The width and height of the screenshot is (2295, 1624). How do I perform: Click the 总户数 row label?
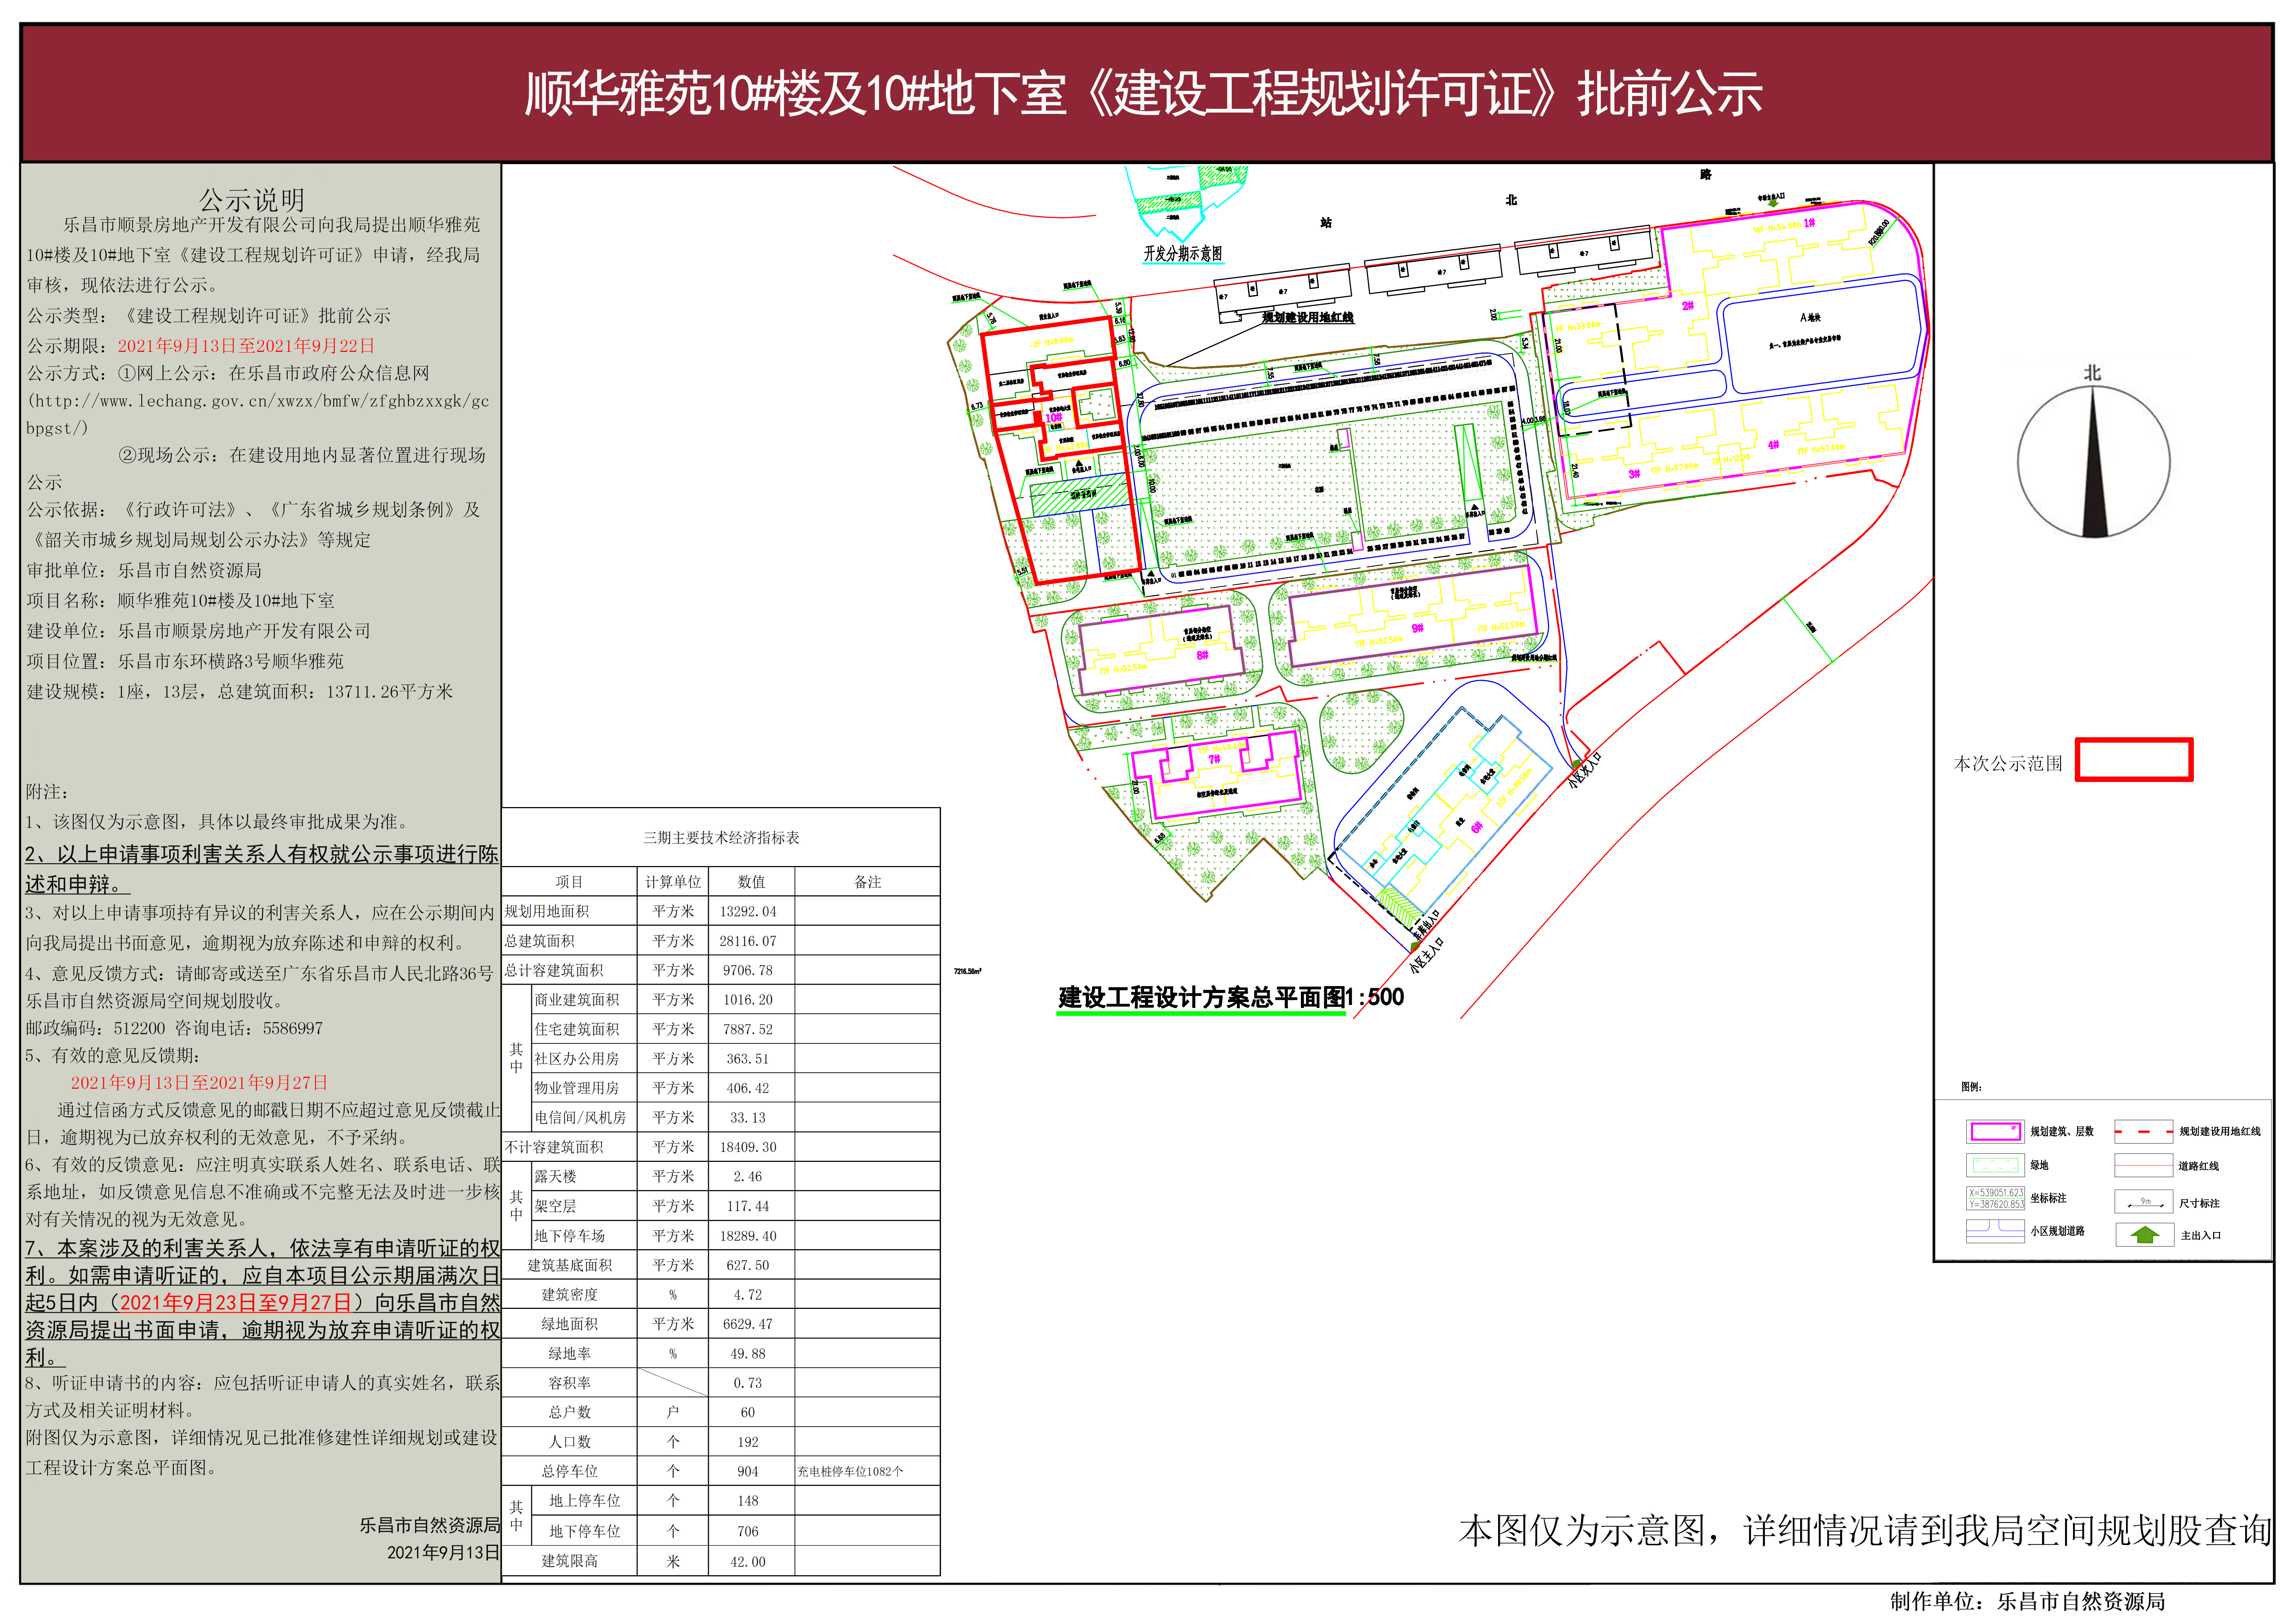point(569,1412)
